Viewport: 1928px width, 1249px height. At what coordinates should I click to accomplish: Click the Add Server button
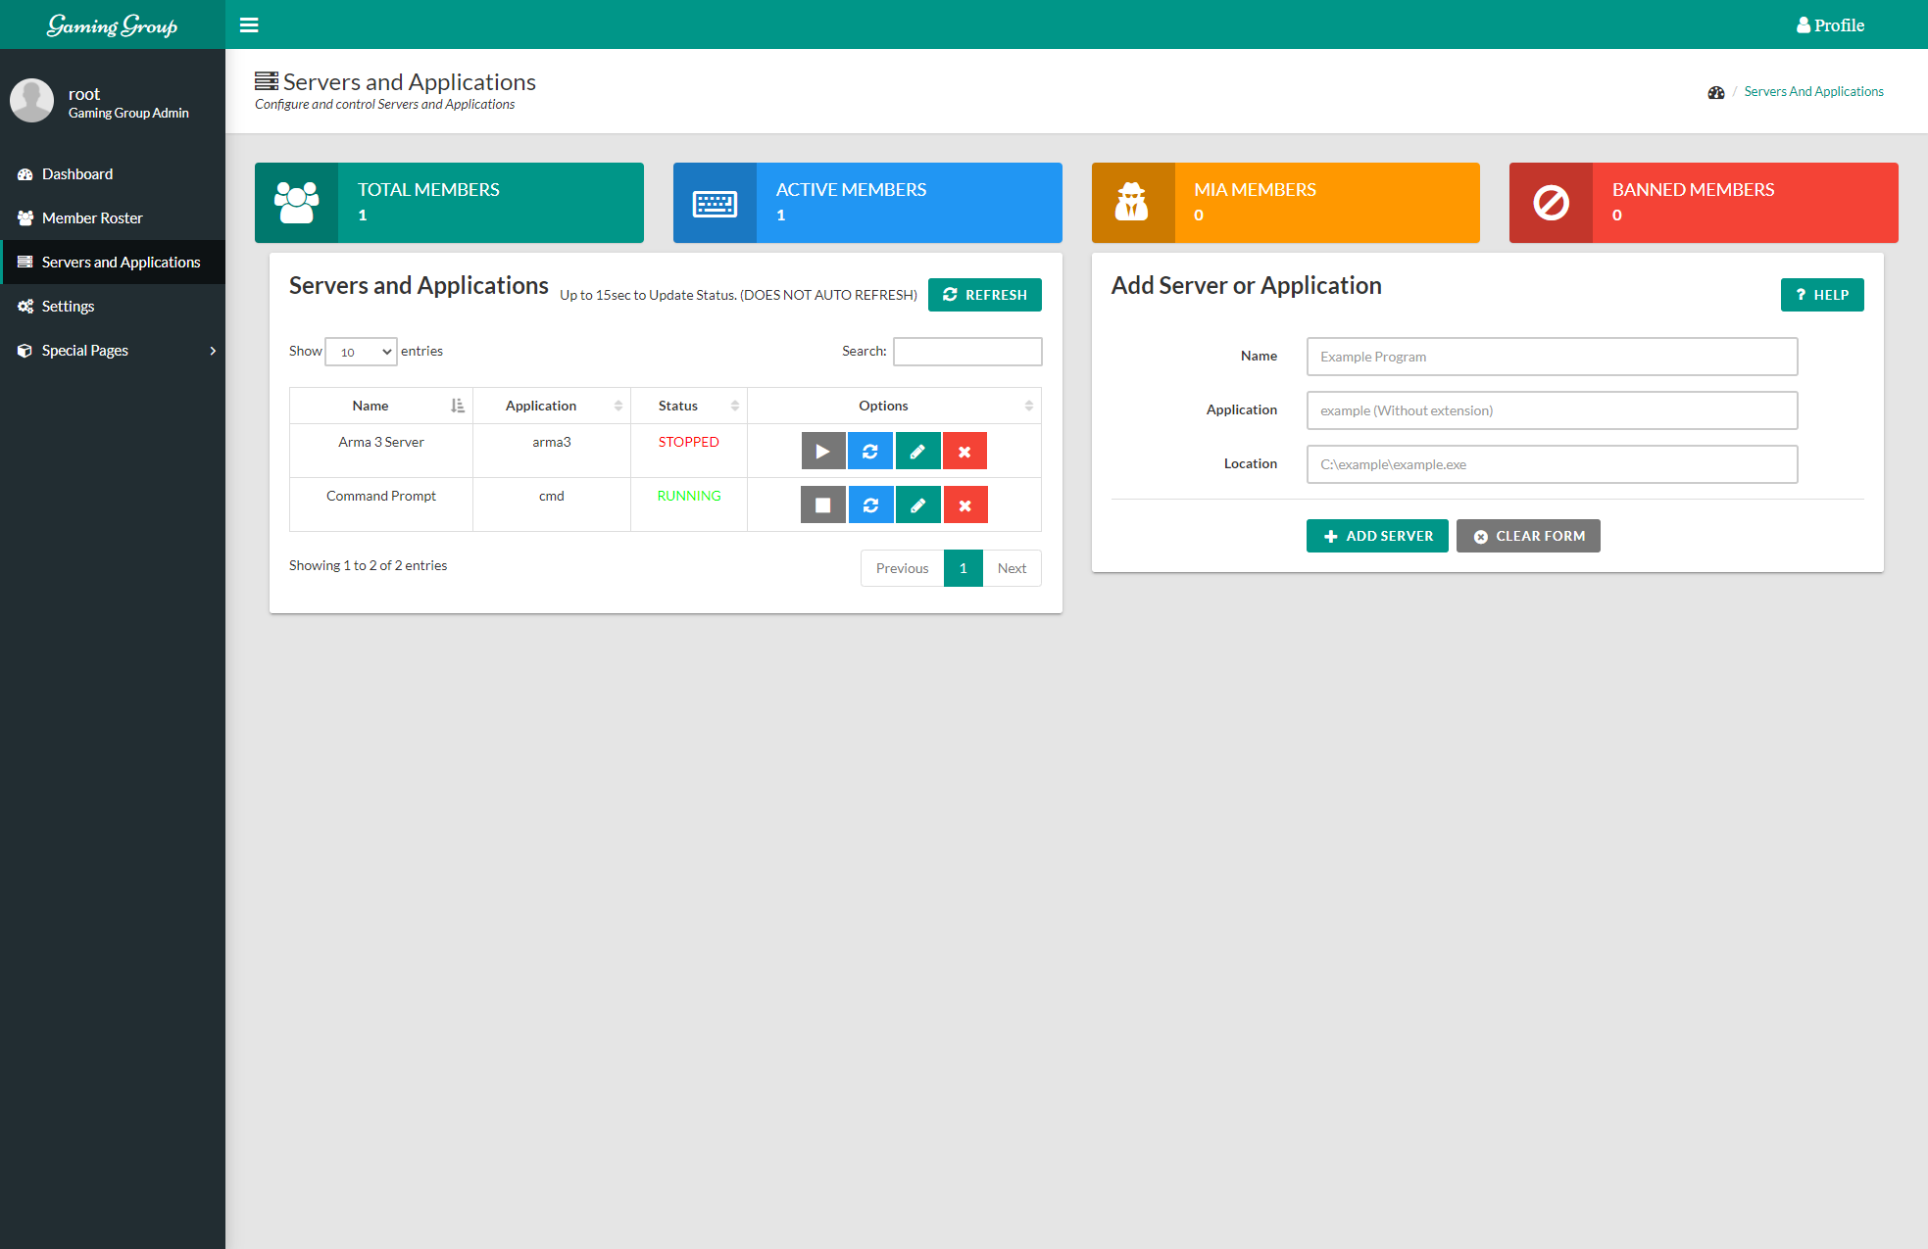pyautogui.click(x=1377, y=536)
